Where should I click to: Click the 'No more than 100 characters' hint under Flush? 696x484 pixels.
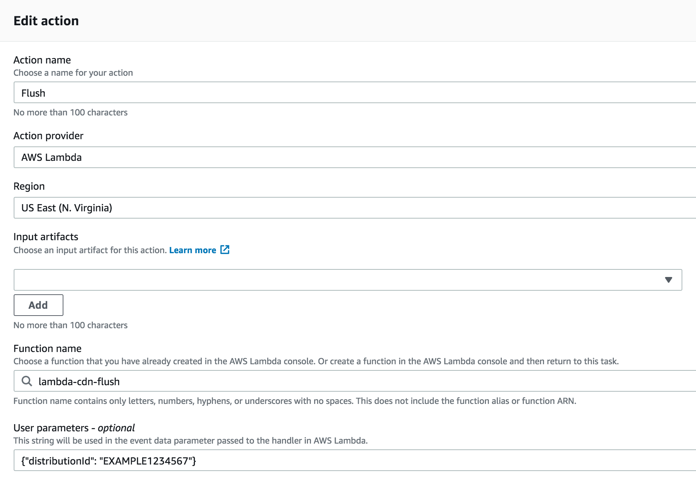tap(71, 113)
